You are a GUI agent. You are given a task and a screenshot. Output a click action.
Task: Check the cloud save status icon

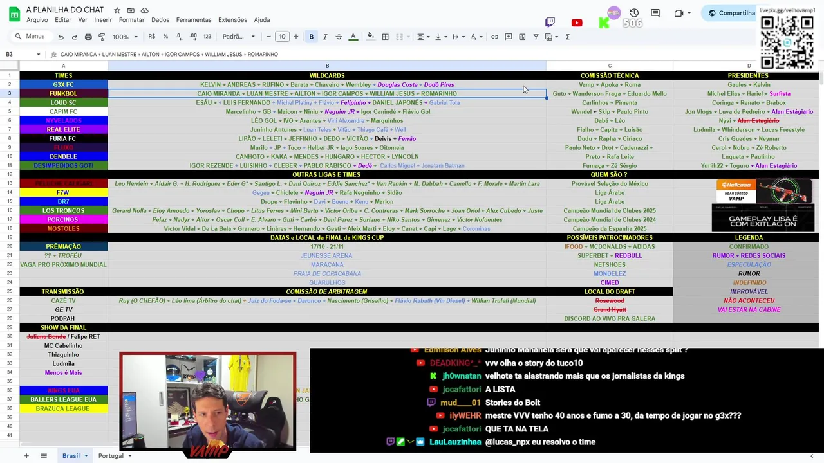144,10
